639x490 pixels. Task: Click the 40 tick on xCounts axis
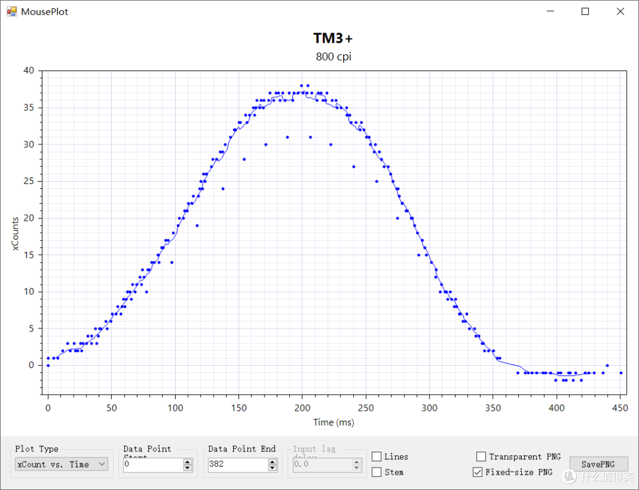29,70
